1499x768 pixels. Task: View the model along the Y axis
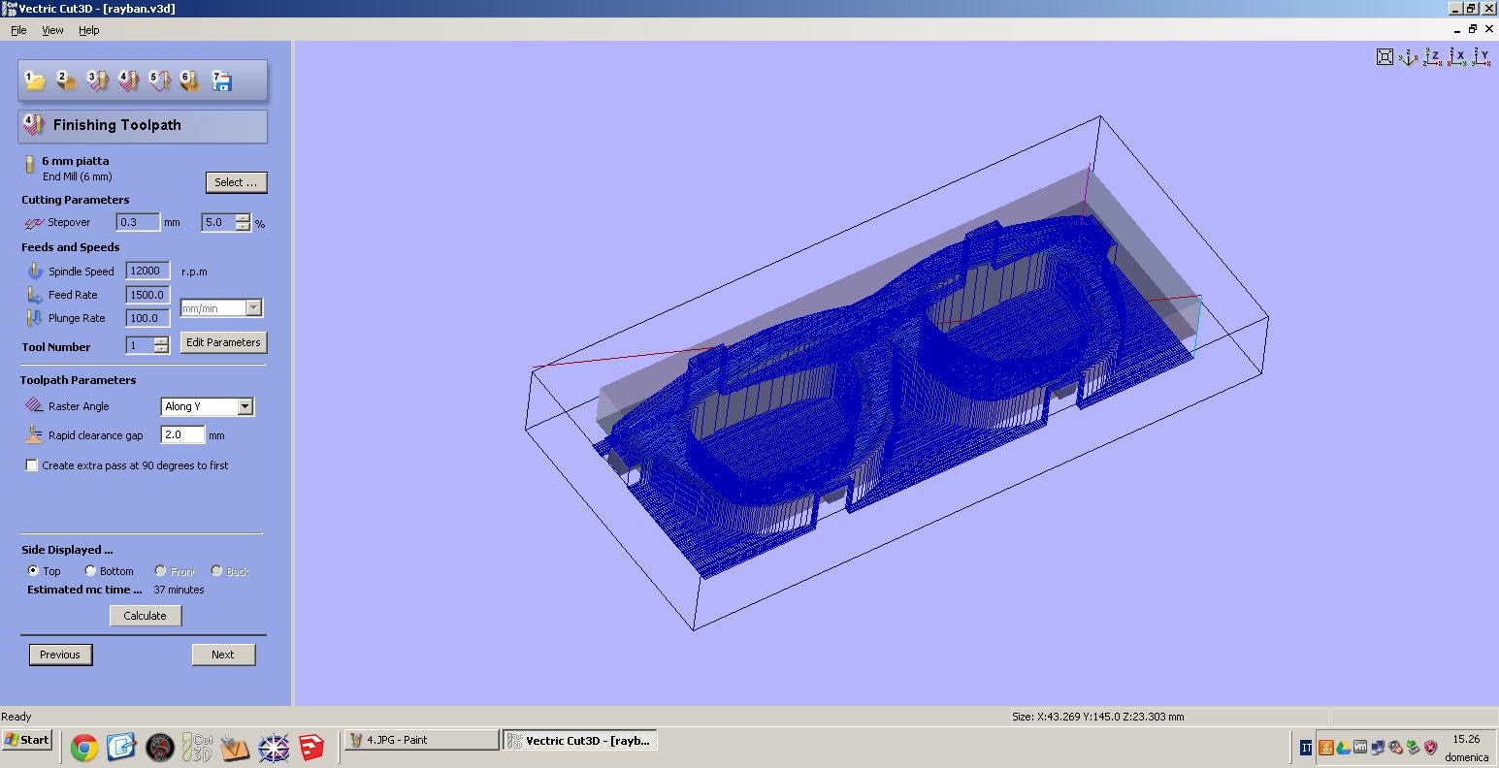tap(1481, 57)
